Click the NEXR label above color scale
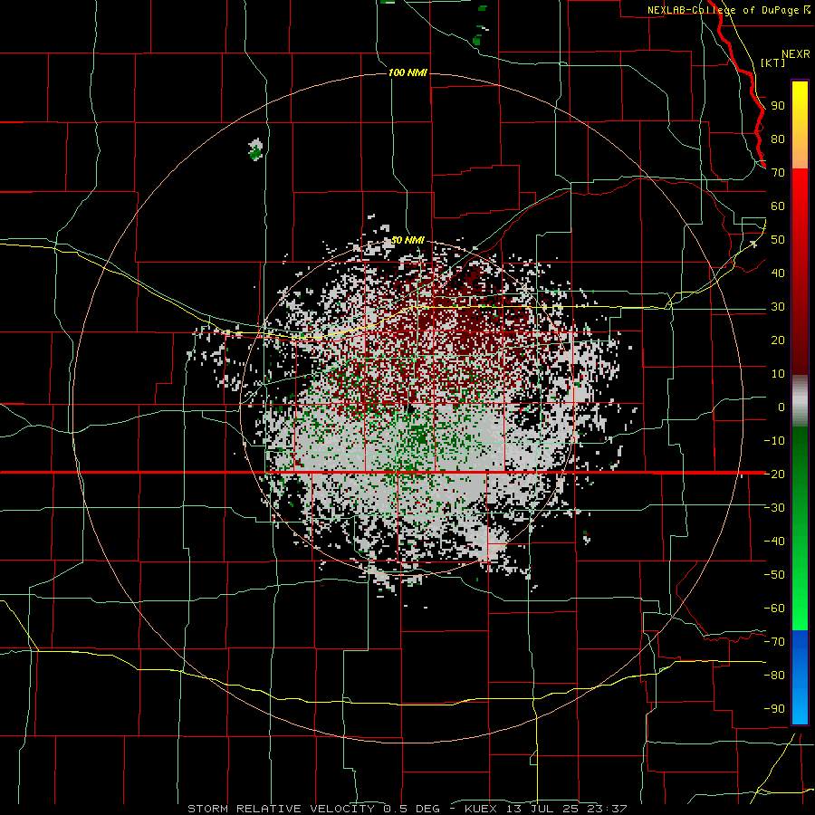The image size is (815, 815). 796,54
